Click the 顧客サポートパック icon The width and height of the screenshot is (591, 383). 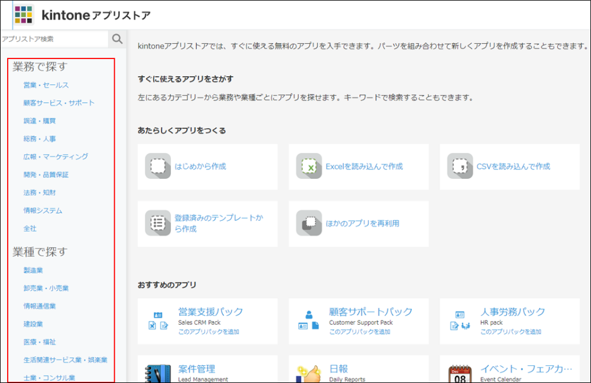tap(309, 320)
